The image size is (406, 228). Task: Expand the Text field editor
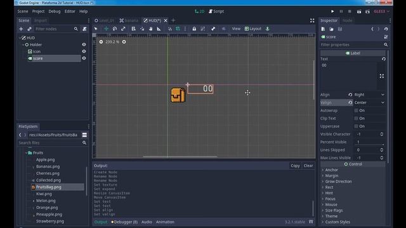click(x=382, y=76)
